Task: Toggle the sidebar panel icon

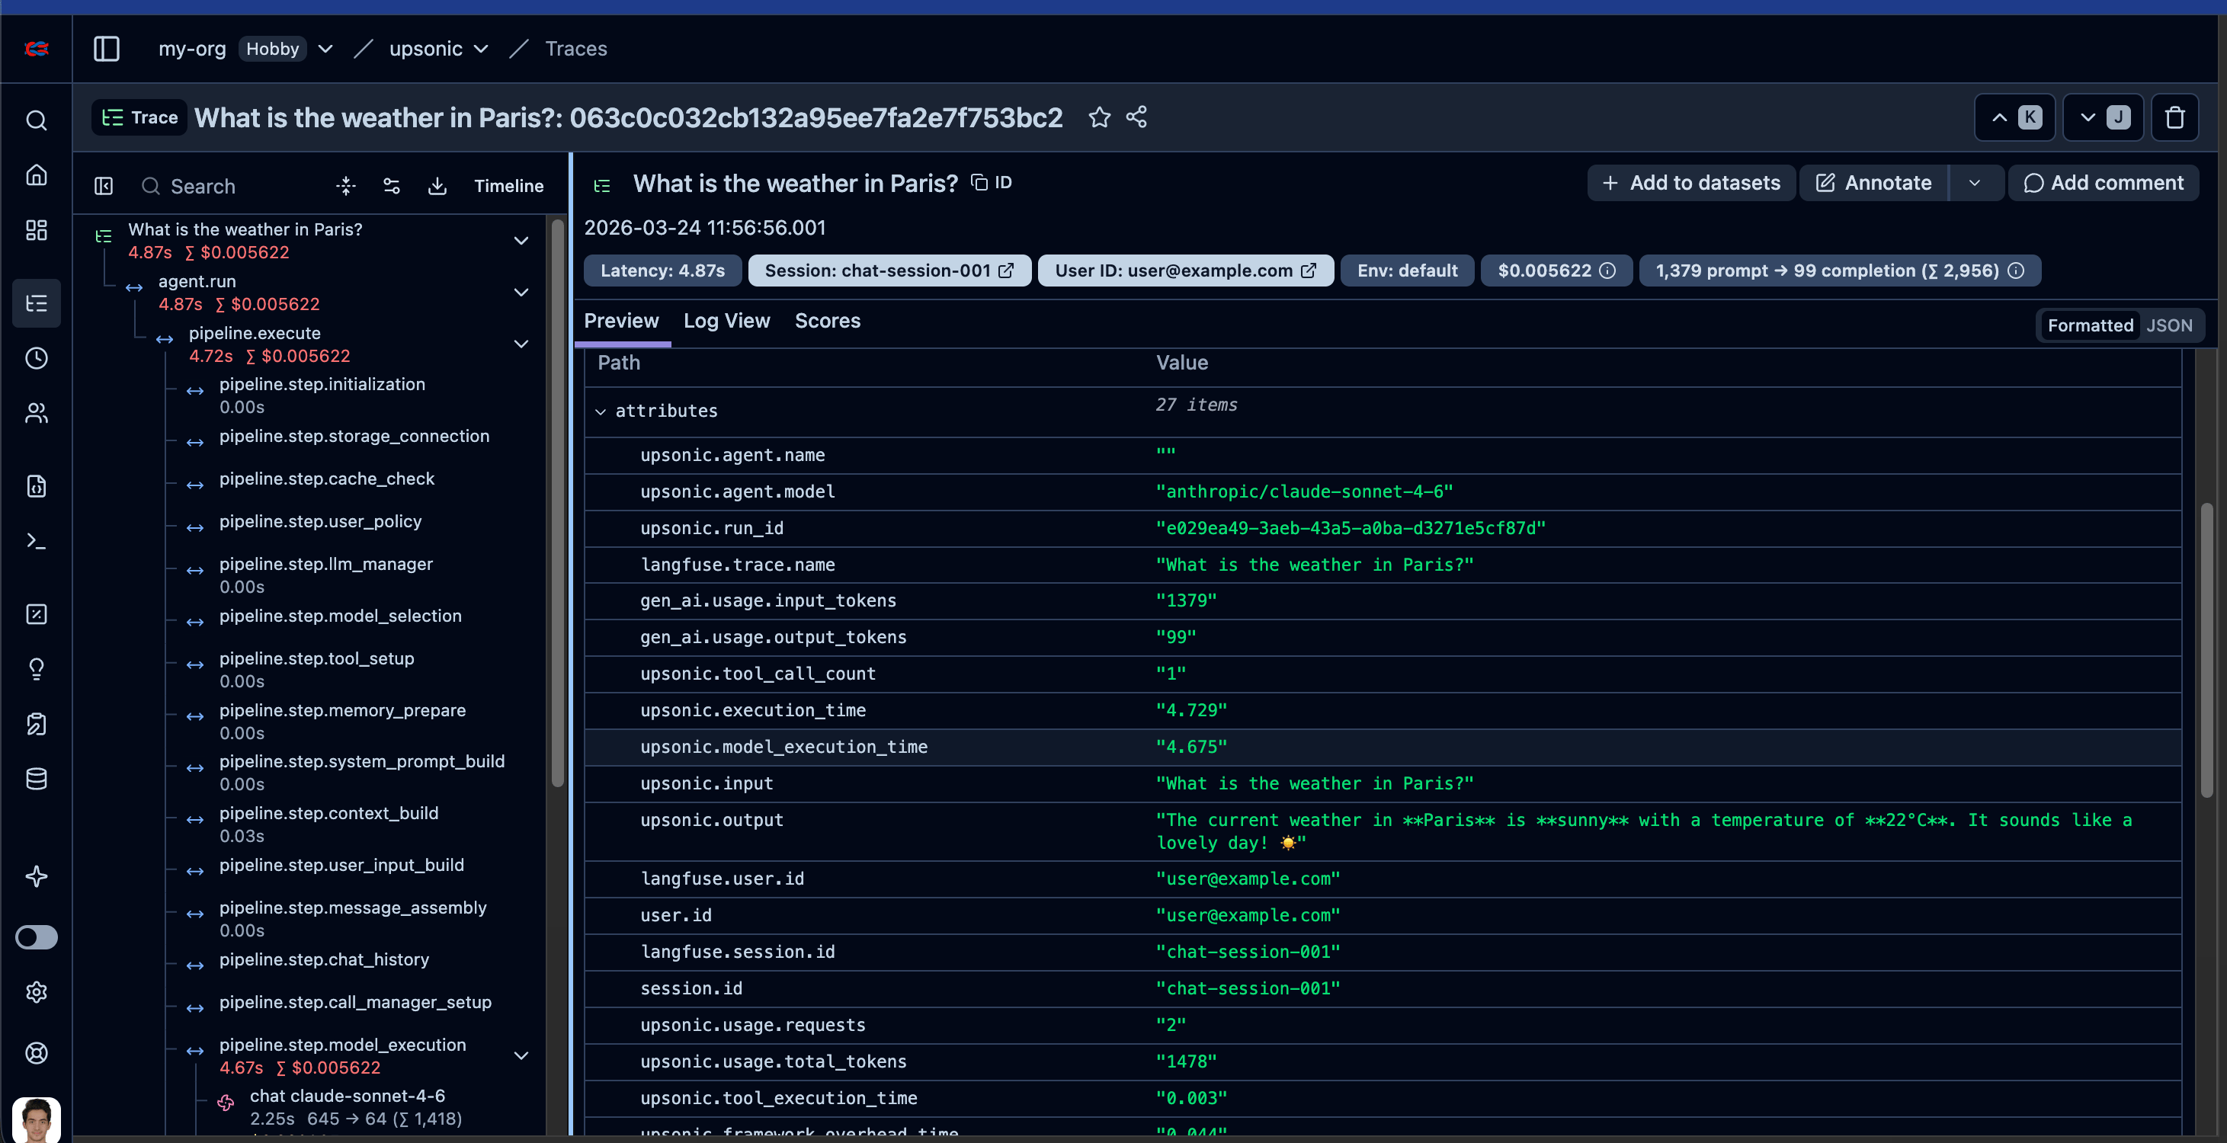Action: [107, 49]
